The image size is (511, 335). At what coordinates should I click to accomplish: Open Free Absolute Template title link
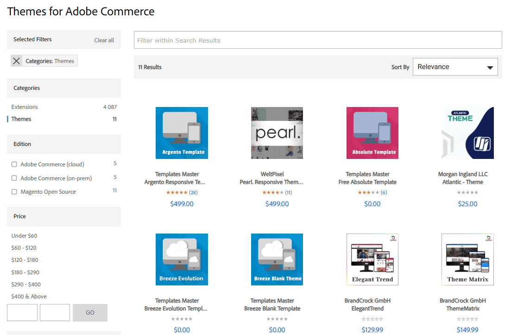(367, 182)
